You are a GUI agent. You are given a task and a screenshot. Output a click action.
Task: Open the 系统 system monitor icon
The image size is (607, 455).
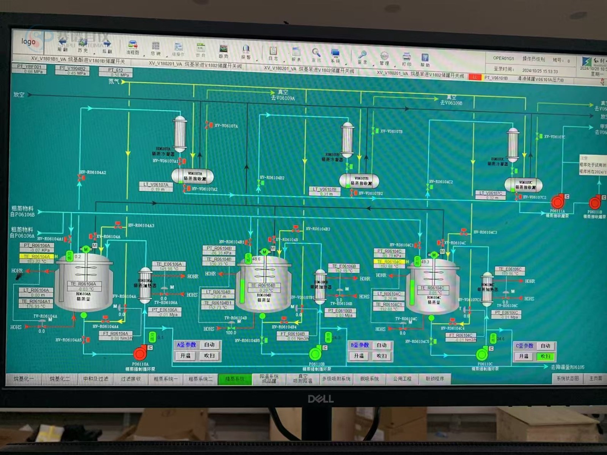pos(335,53)
